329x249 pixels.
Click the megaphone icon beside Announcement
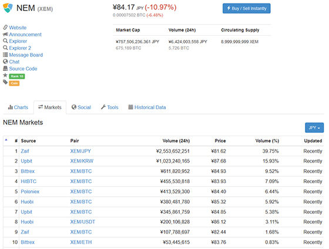[x=5, y=34]
